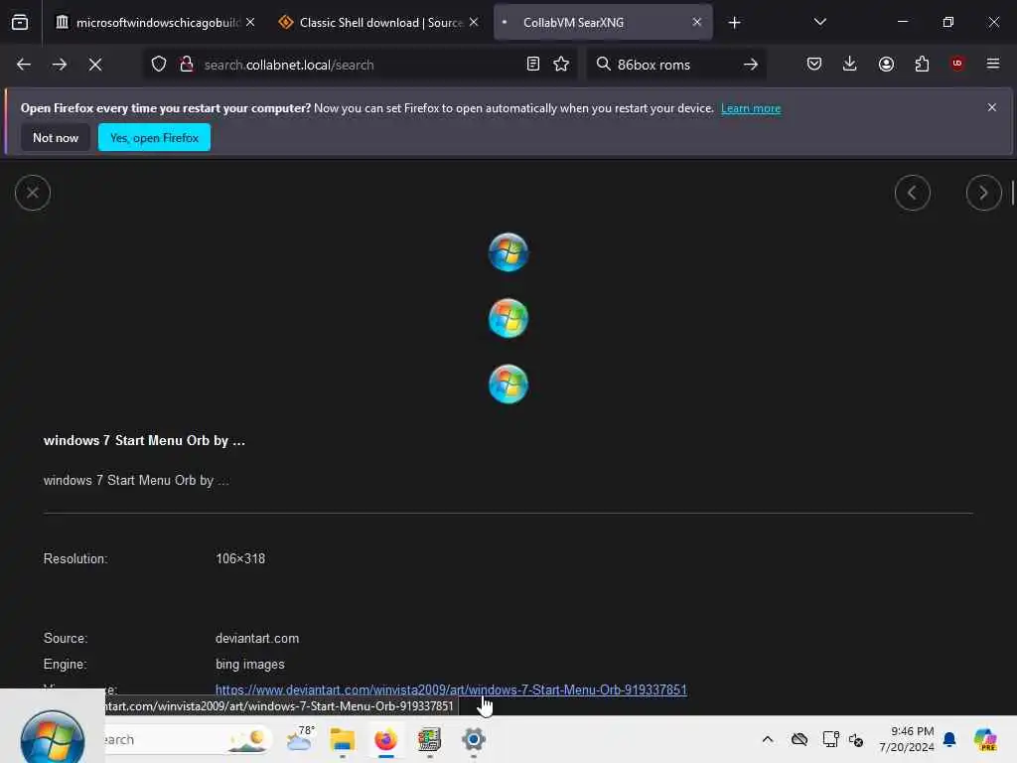Open Extensions puzzle icon
Viewport: 1017px width, 763px height.
click(922, 65)
